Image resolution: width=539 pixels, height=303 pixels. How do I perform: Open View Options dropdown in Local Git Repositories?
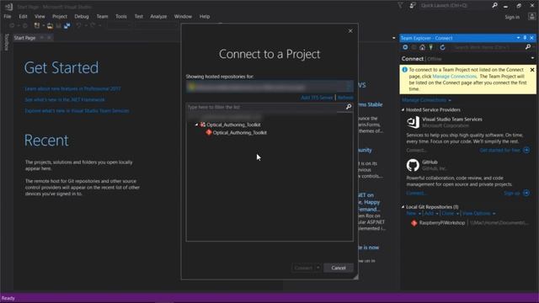coord(478,213)
